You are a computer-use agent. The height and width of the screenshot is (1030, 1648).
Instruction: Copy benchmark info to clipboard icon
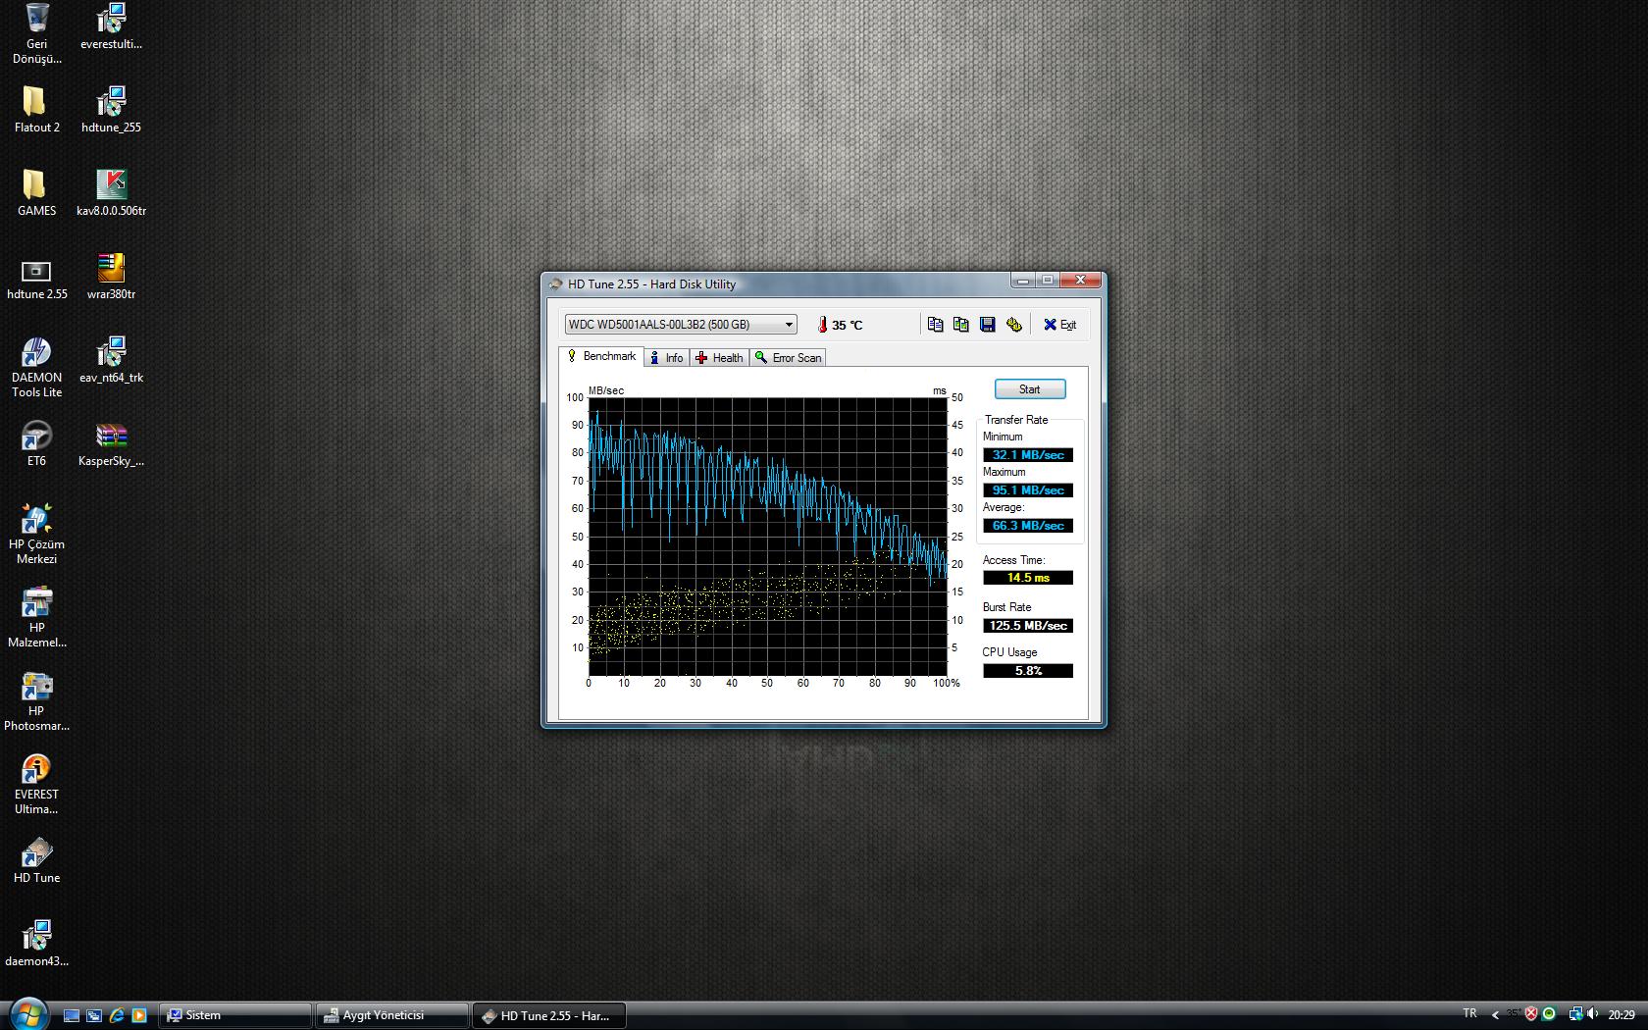coord(935,325)
